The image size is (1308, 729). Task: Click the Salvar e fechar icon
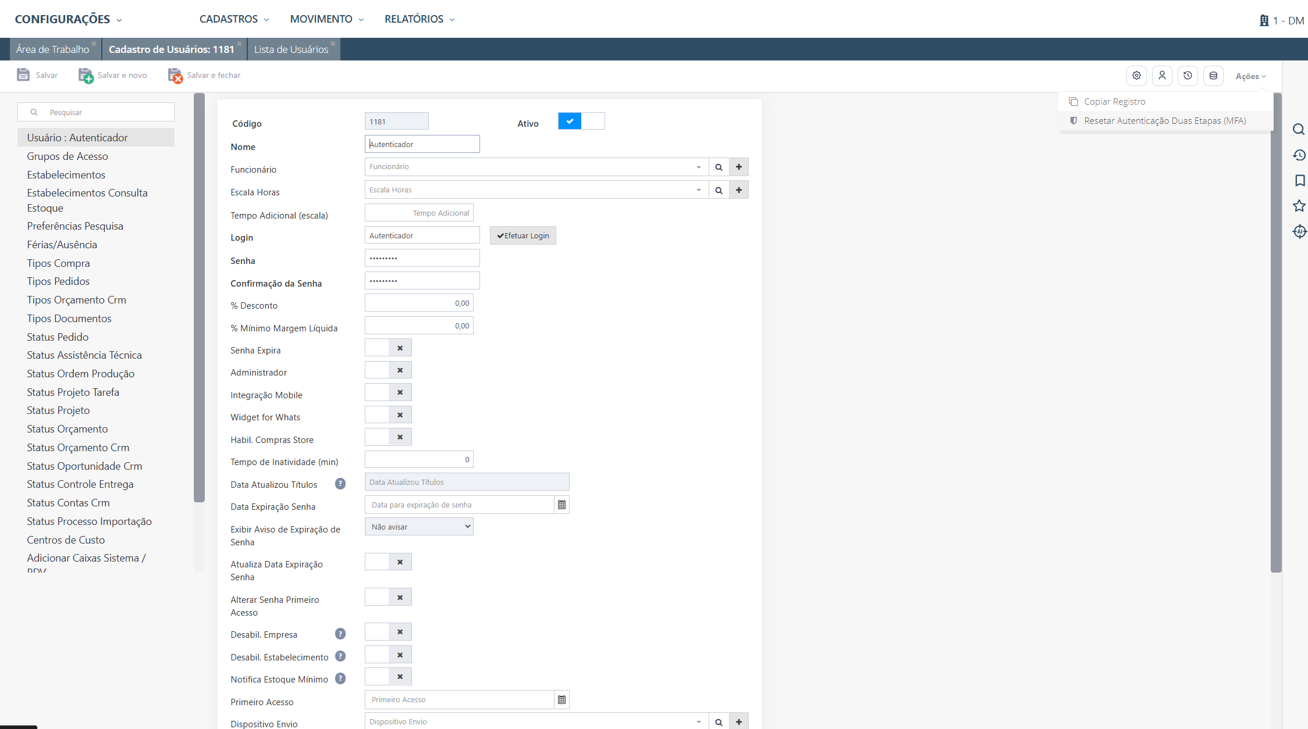175,76
